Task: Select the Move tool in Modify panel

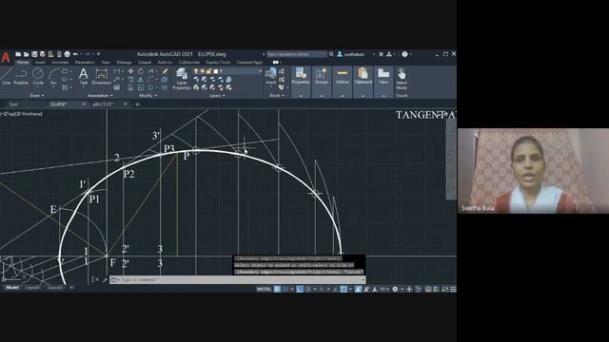Action: [x=130, y=71]
